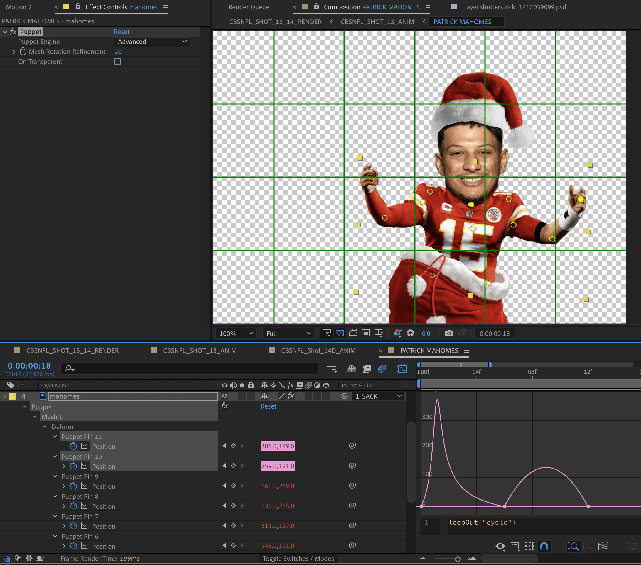The width and height of the screenshot is (641, 565).
Task: Hide the mahomes layer with eye icon
Action: (x=225, y=396)
